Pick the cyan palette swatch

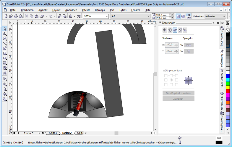228,80
